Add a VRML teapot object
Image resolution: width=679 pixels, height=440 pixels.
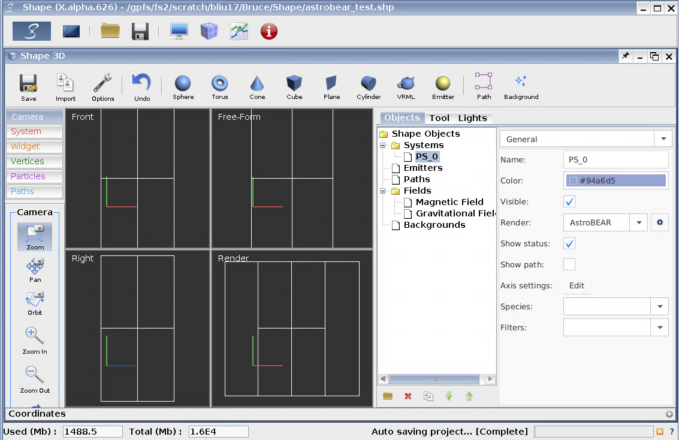406,87
